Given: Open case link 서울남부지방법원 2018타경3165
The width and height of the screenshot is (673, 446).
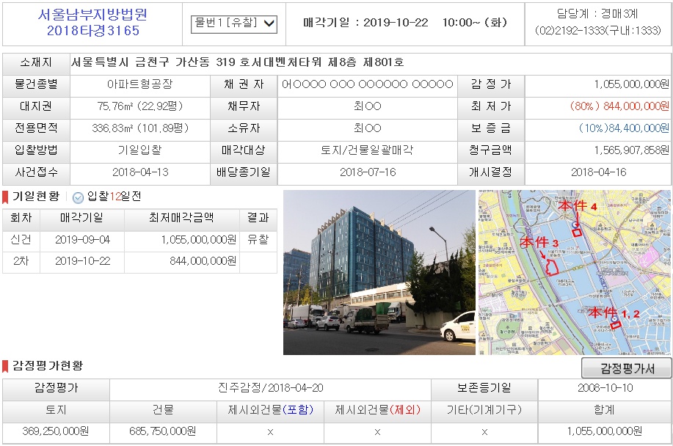Looking at the screenshot, I should click(92, 23).
